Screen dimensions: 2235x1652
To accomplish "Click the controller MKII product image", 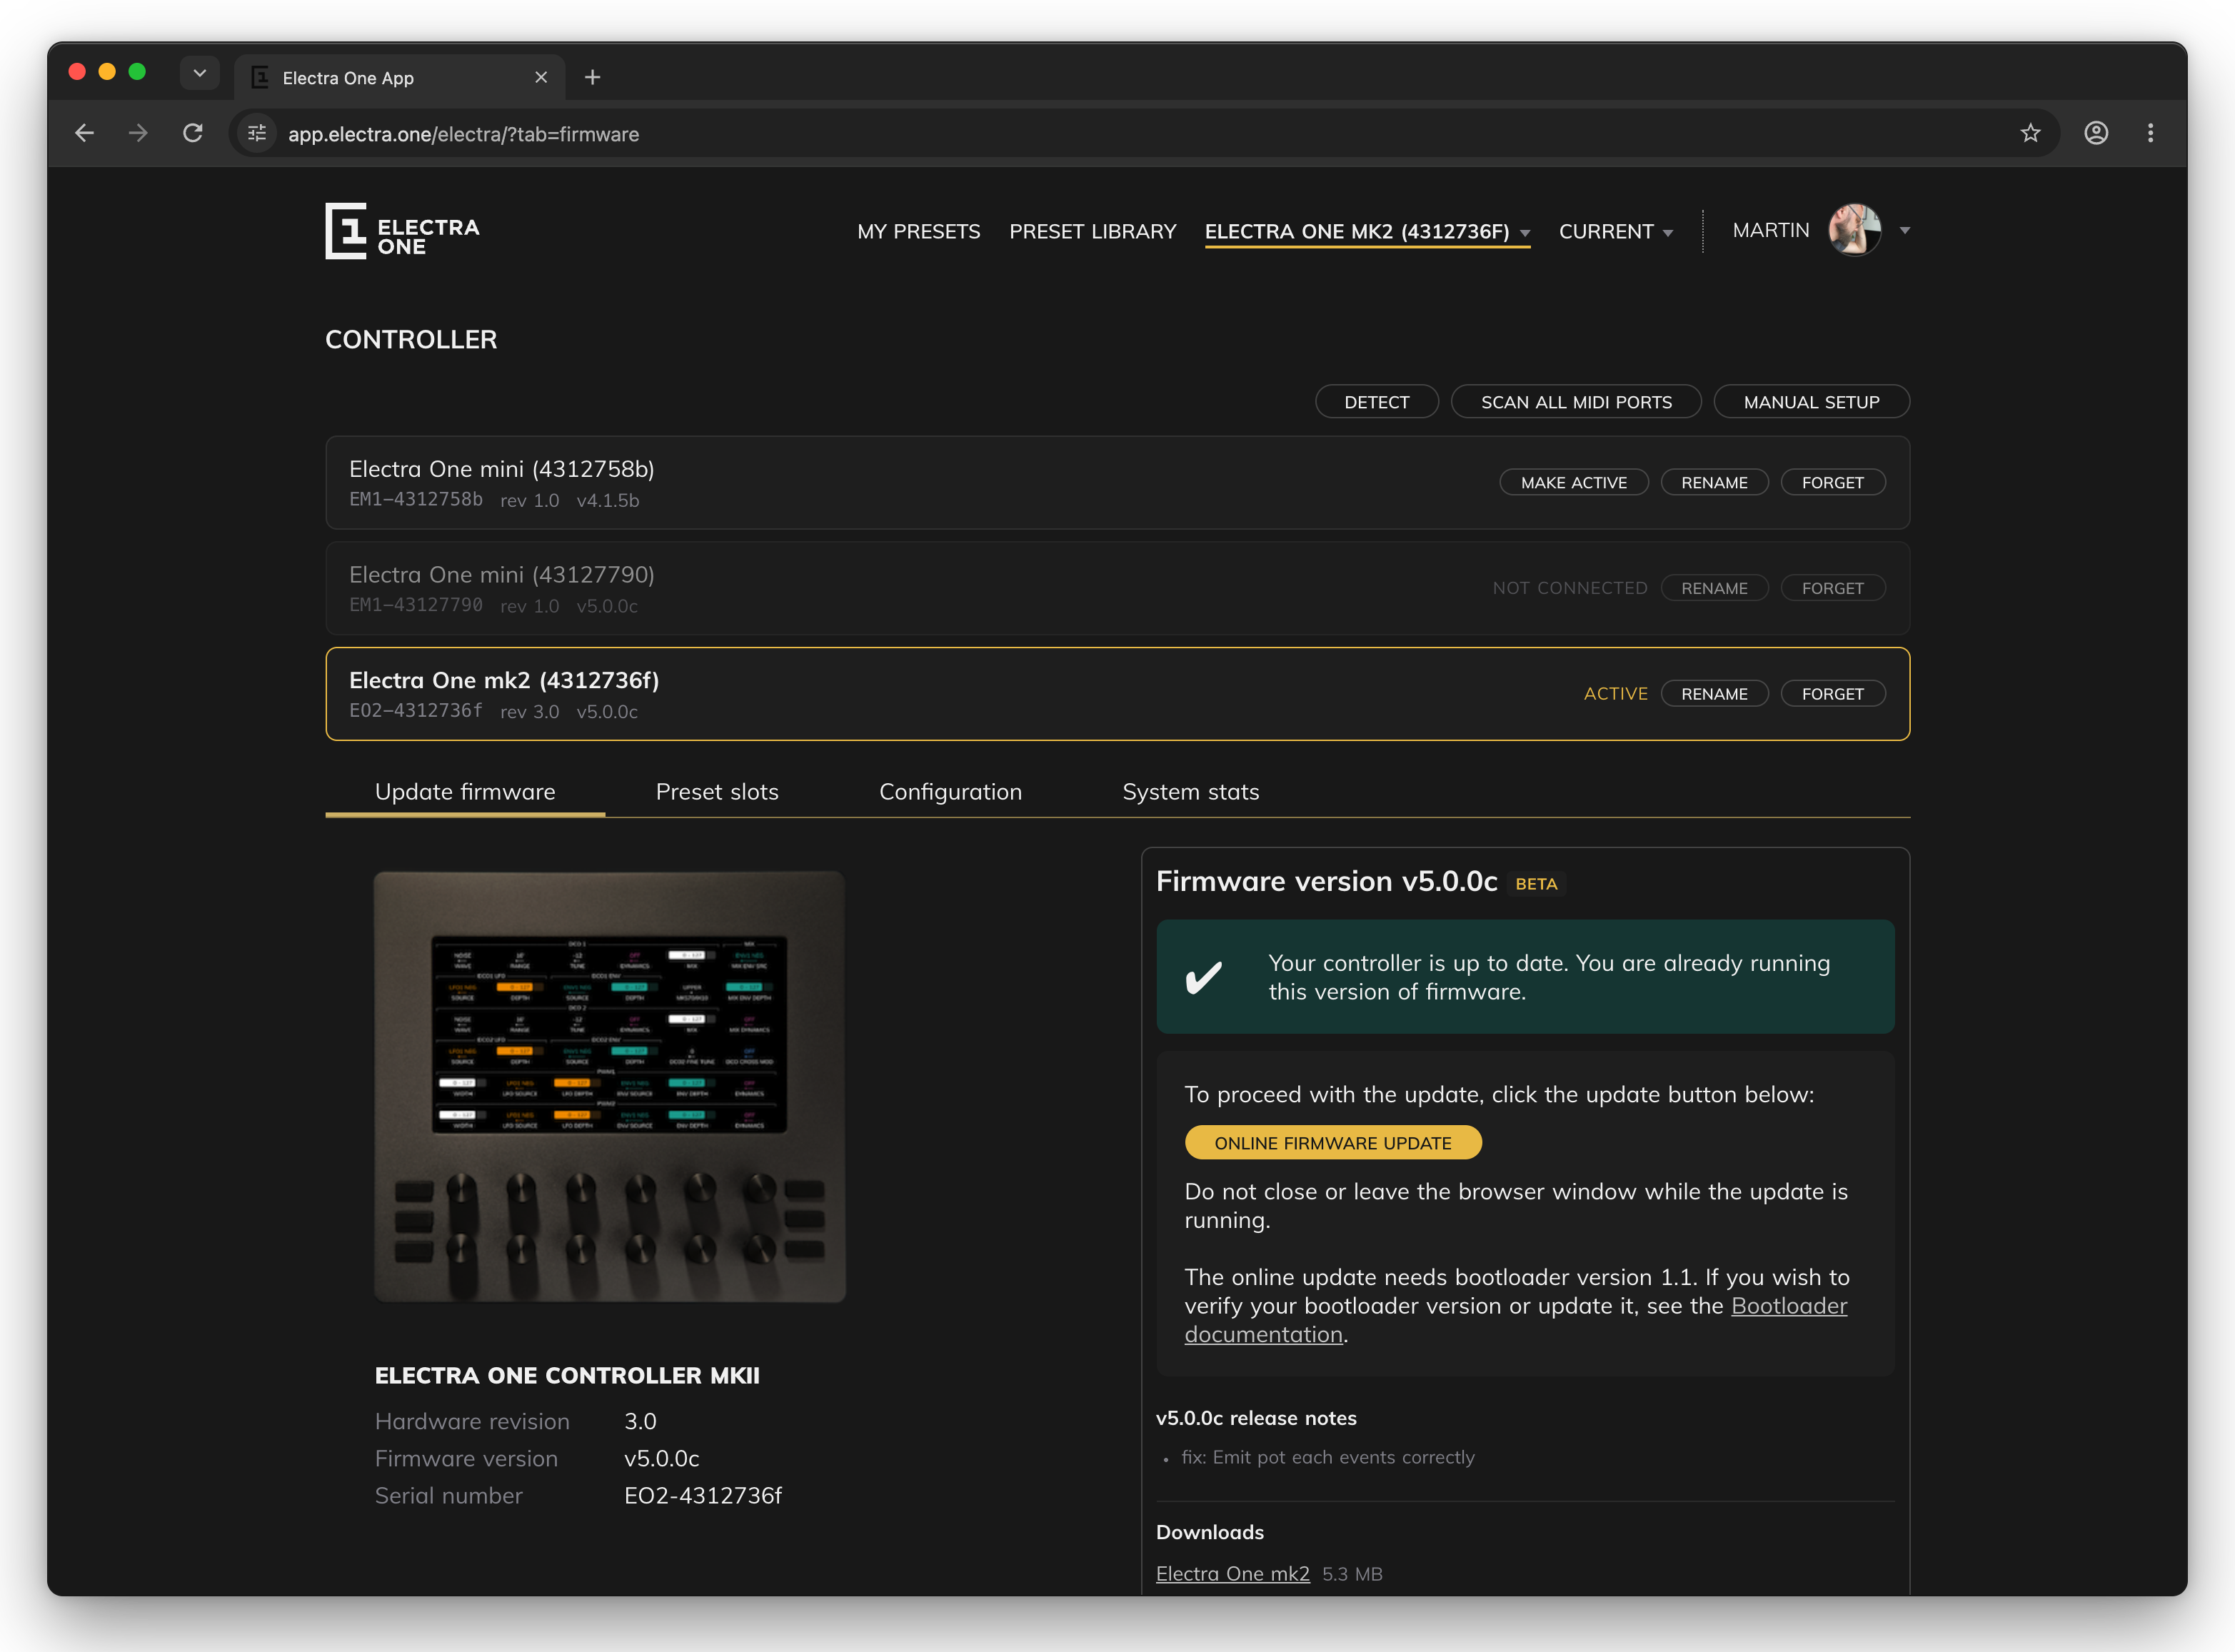I will (x=609, y=1086).
